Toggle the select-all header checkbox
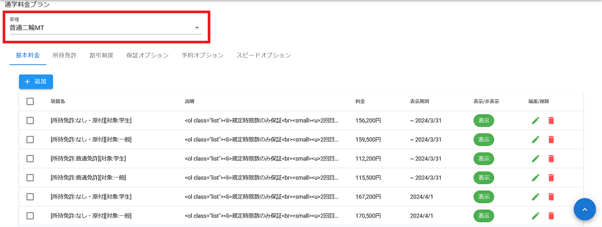The height and width of the screenshot is (227, 602). tap(30, 102)
